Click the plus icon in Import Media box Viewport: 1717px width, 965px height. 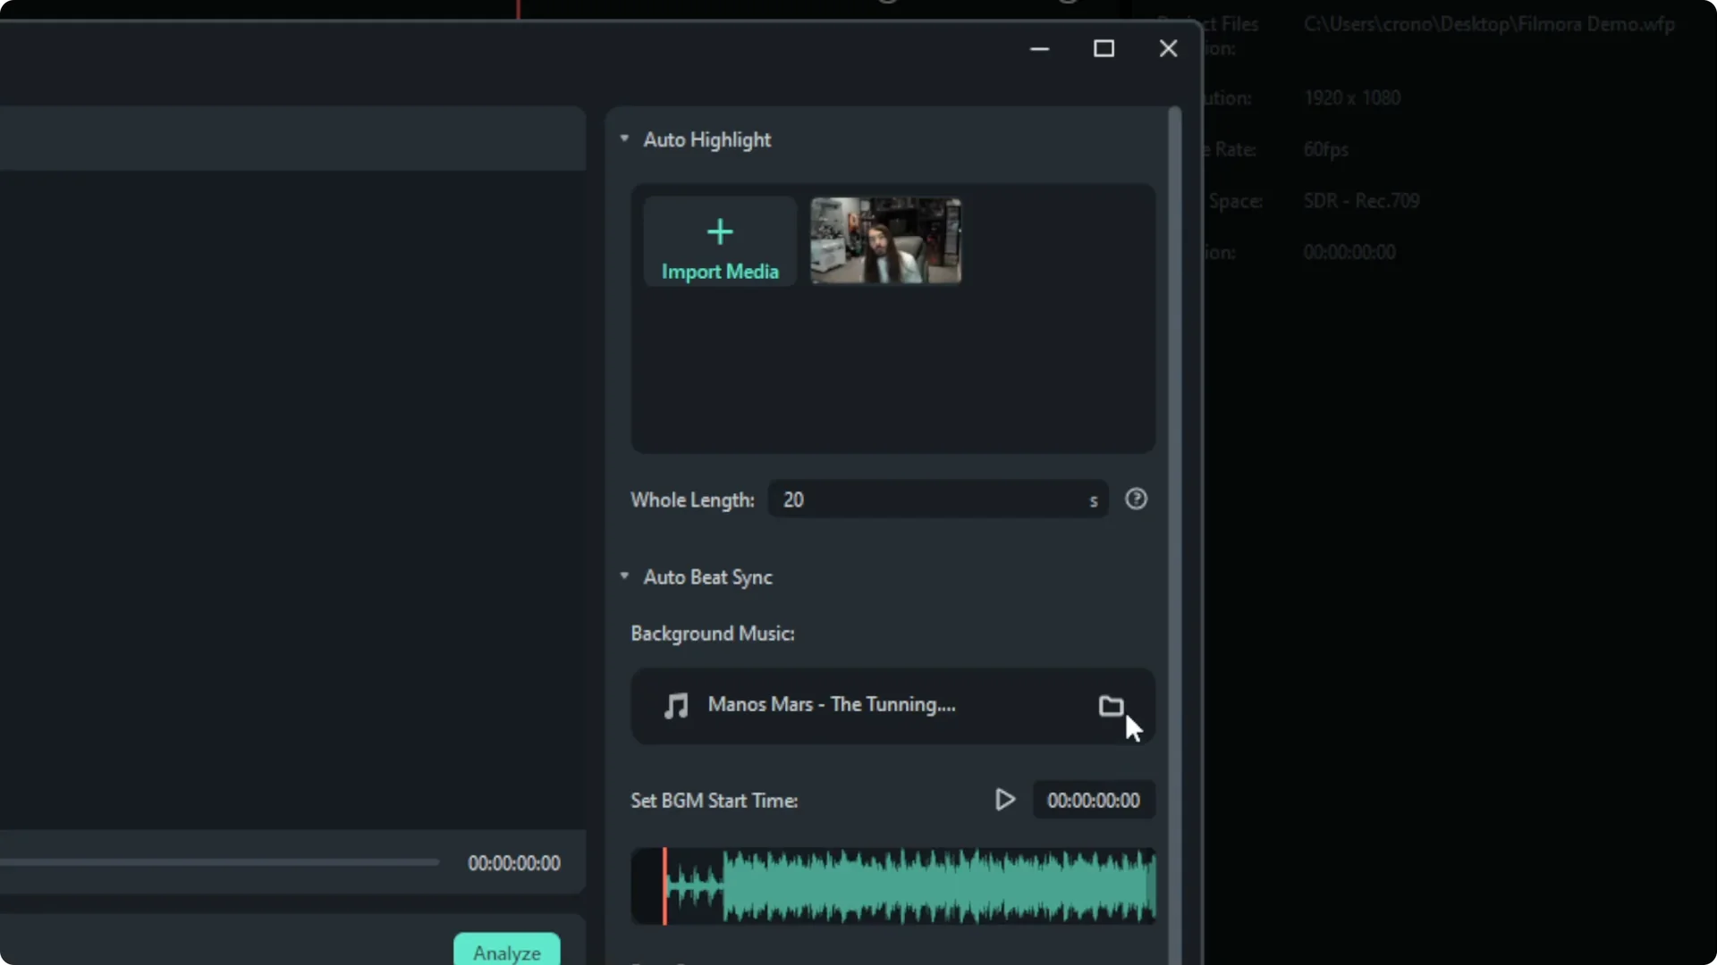click(721, 231)
